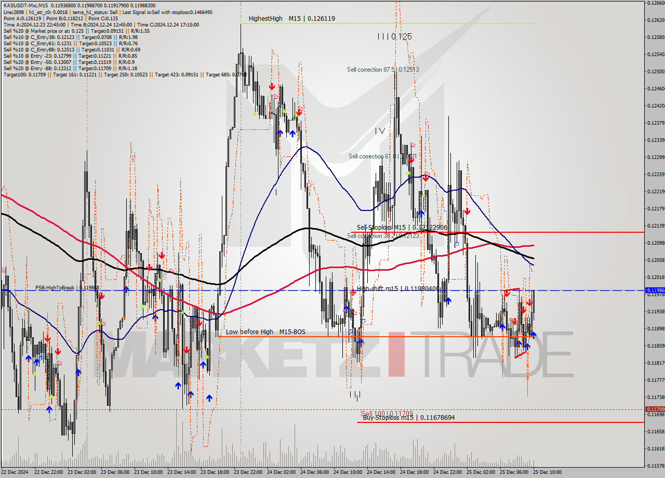Image resolution: width=665 pixels, height=478 pixels.
Task: Click the '24 Dec 06:00' time axis label
Action: click(315, 472)
